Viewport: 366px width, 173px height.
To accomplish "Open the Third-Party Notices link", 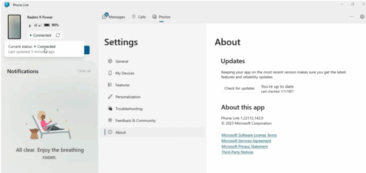I will [237, 152].
